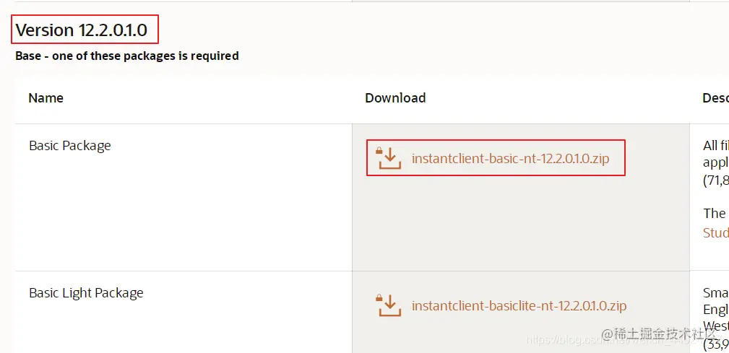Follow the partially visible orange Stud link
The image size is (729, 353).
click(x=716, y=232)
